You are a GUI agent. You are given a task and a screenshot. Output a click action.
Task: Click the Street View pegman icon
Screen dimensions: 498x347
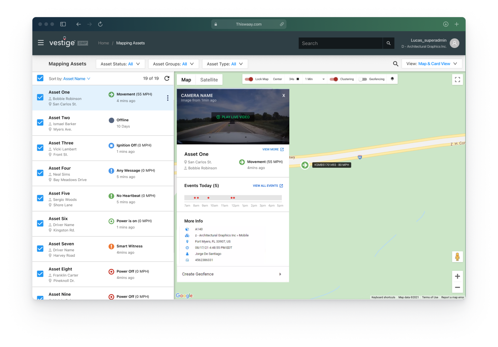pos(457,256)
